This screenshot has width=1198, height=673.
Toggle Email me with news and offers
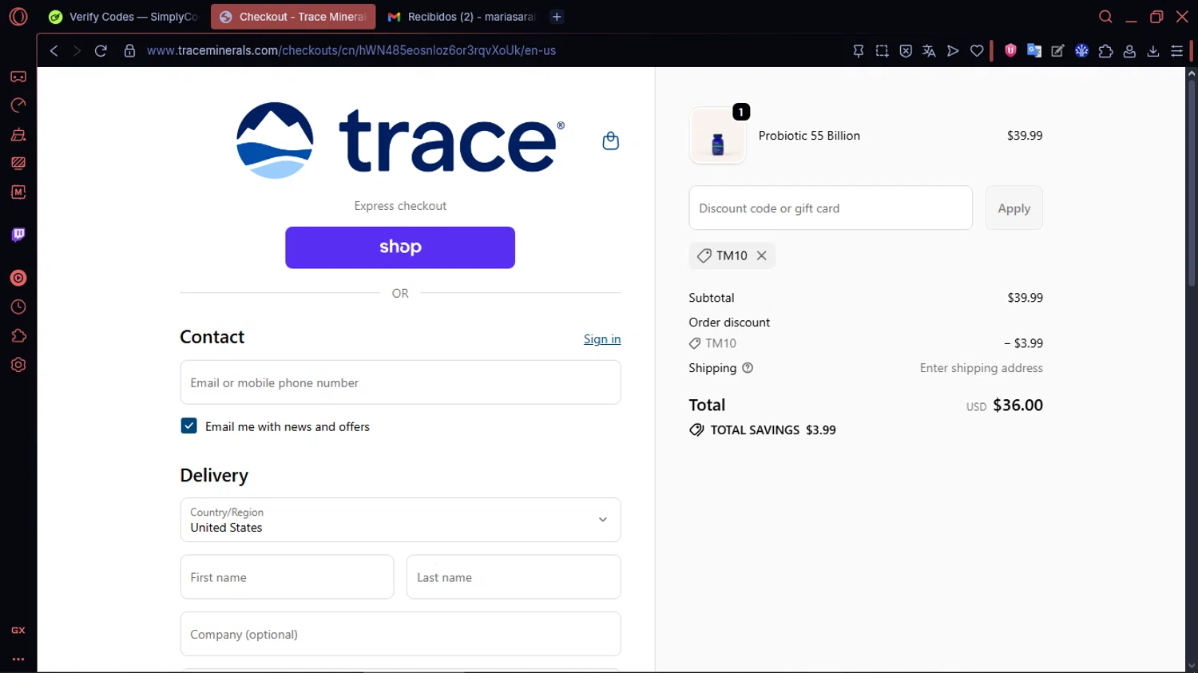(x=189, y=426)
